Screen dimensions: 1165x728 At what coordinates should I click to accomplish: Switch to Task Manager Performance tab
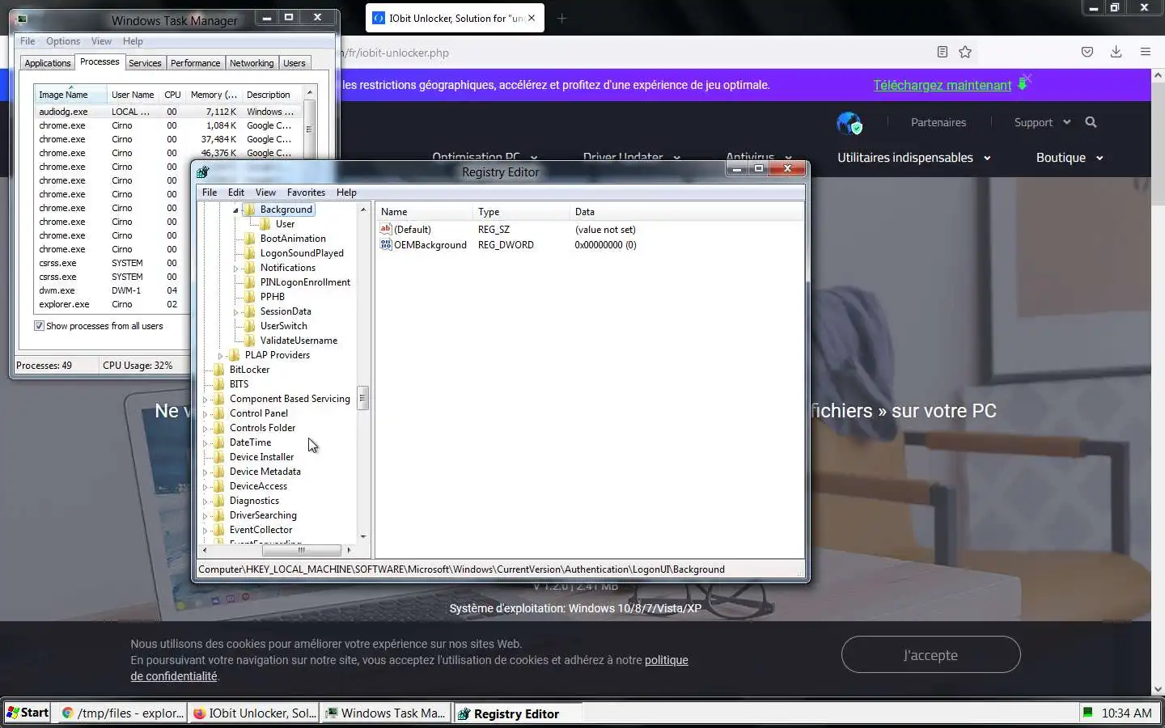[x=195, y=63]
